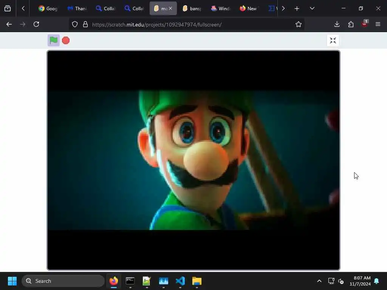
Task: Open the extensions puzzle icon
Action: point(351,24)
